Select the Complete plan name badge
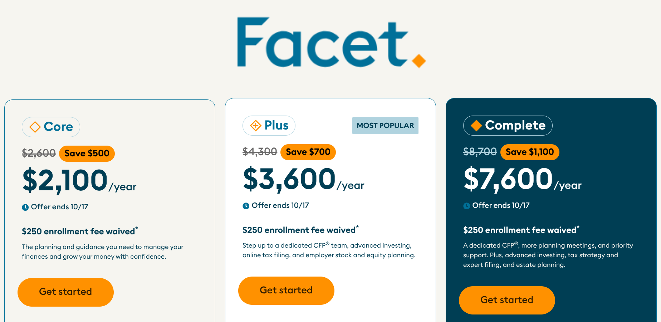 pyautogui.click(x=508, y=126)
